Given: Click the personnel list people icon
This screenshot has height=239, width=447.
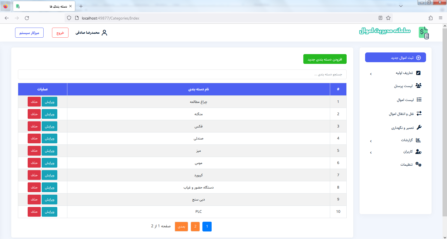Looking at the screenshot, I should point(418,86).
